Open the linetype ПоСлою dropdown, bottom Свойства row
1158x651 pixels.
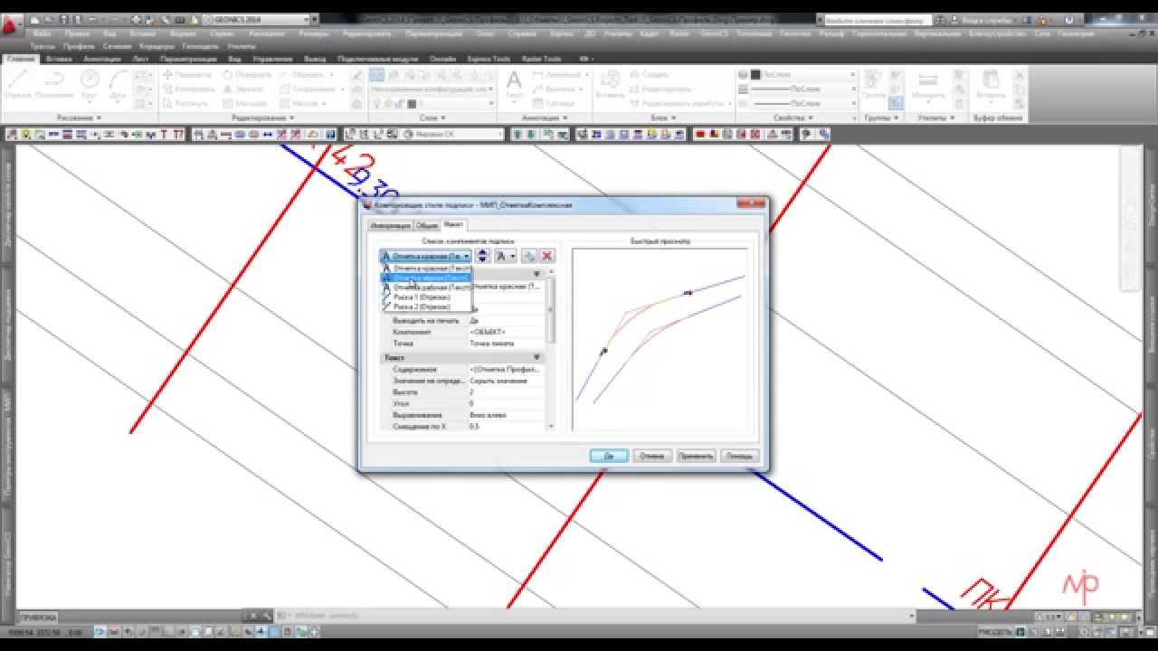coord(797,103)
